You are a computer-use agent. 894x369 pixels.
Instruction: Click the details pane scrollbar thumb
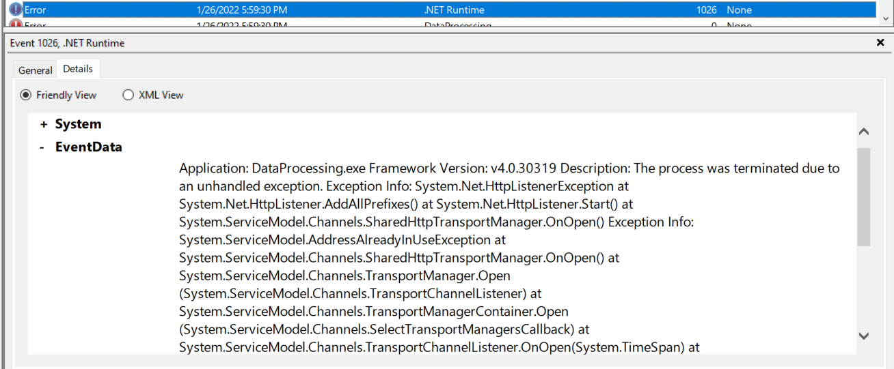863,196
